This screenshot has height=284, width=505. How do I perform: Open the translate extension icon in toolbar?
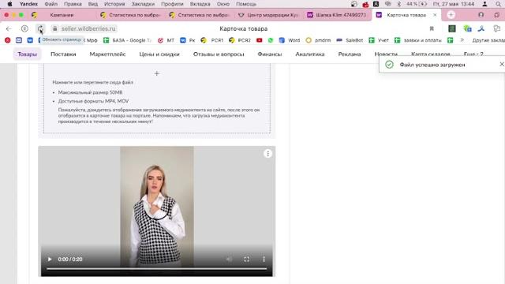click(x=467, y=28)
